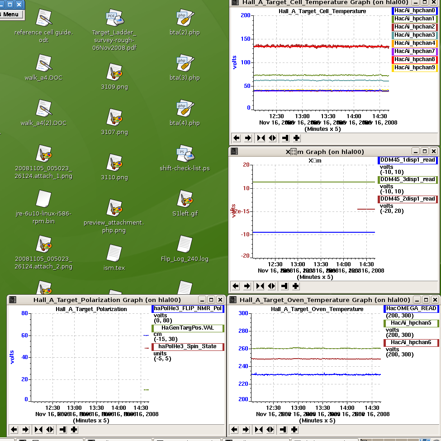This screenshot has height=441, width=441.
Task: Select the HacAi_hpchan6 legend entry
Action: coord(411,342)
